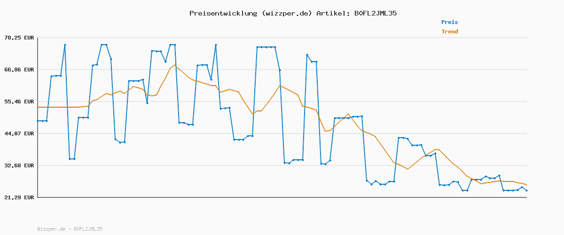Click the word "Artikel:" in the chart title
Screen dimensions: 564x235
[332, 13]
